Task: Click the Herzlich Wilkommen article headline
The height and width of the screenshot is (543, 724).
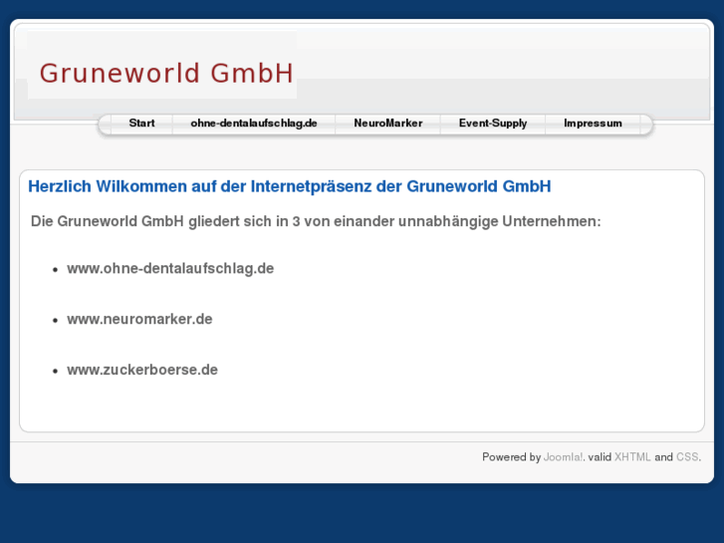Action: coord(290,186)
